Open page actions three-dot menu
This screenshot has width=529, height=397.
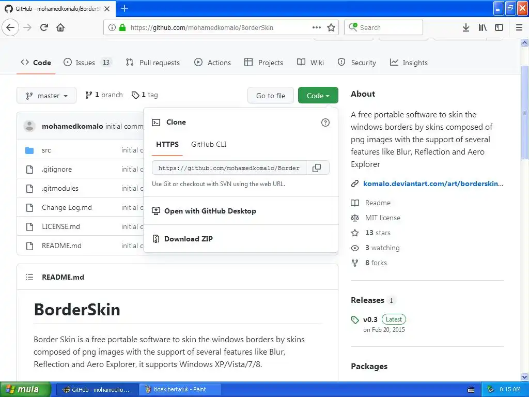(317, 27)
